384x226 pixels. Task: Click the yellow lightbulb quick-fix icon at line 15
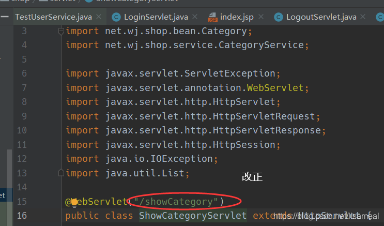[x=74, y=203]
